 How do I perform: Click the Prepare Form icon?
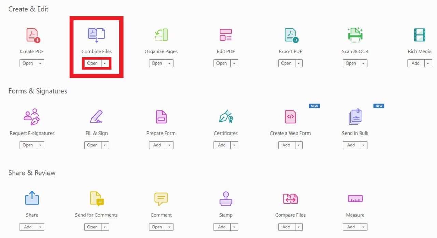(161, 117)
